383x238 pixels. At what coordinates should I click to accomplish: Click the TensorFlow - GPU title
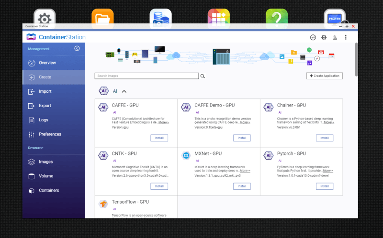[x=130, y=202]
